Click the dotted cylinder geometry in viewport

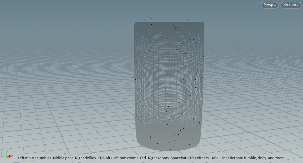tap(169, 86)
